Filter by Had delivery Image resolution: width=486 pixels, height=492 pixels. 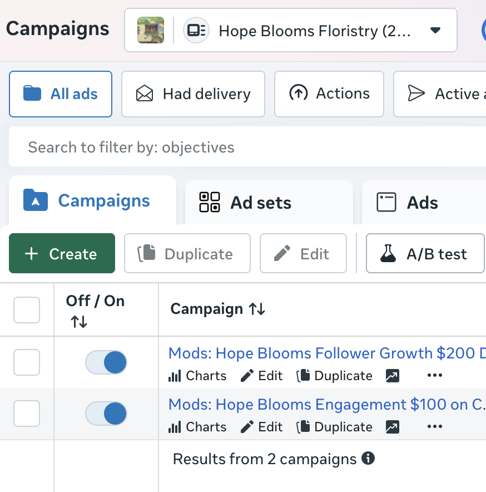193,94
